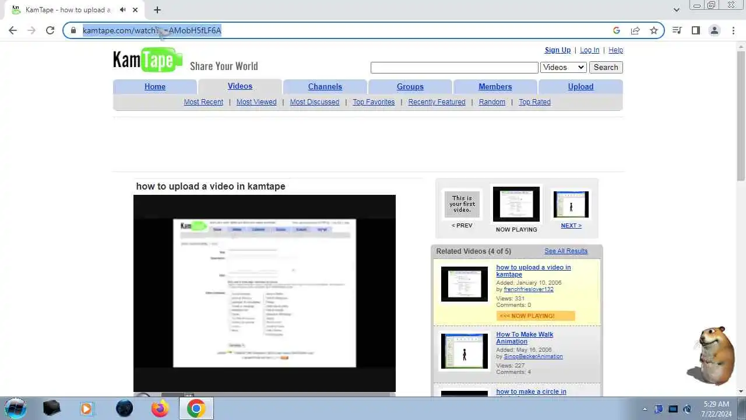Image resolution: width=746 pixels, height=420 pixels.
Task: Open frenchfrieslover132 profile link
Action: pyautogui.click(x=529, y=289)
